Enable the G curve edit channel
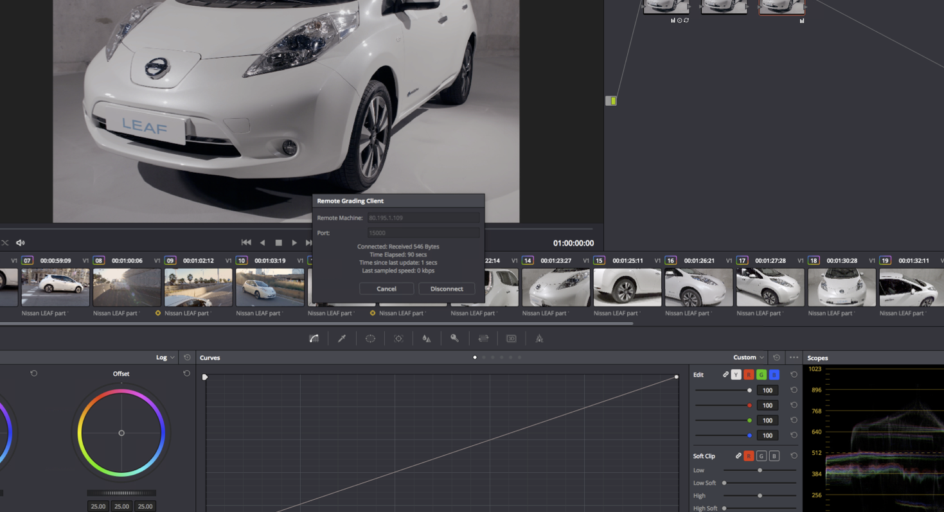Screen dimensions: 944x512 coord(761,375)
